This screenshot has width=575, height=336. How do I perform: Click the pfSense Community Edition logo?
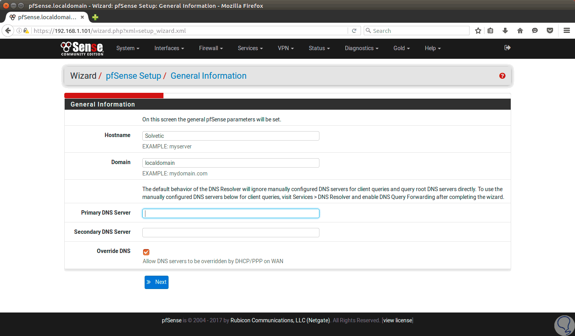tap(82, 49)
